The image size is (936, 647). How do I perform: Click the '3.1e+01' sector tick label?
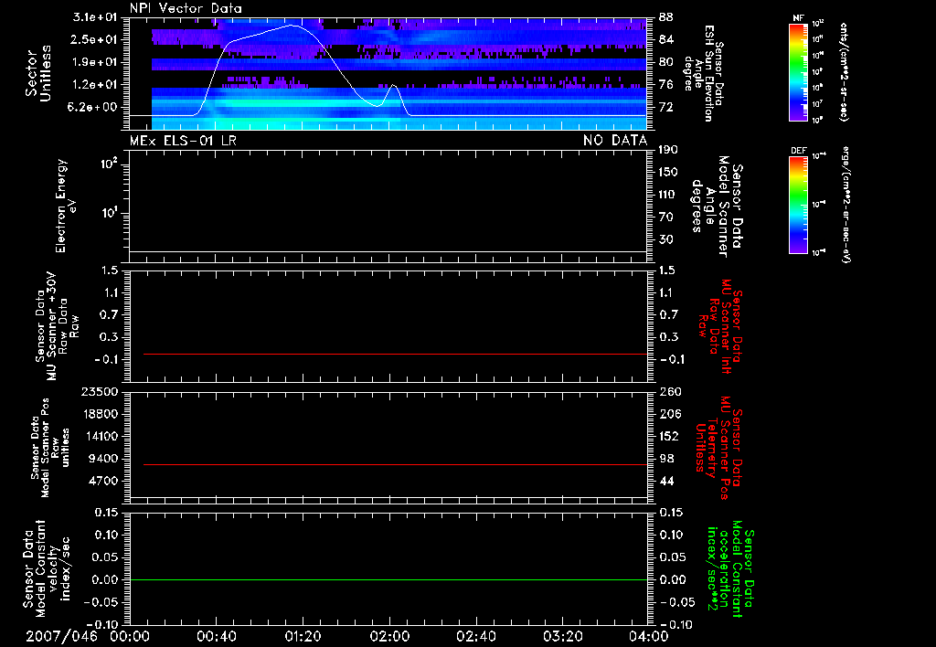[x=94, y=17]
